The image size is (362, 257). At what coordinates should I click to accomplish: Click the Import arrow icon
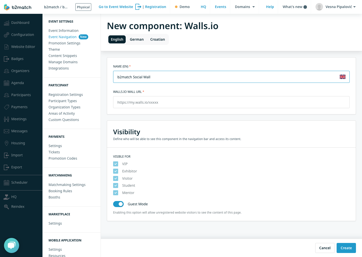pyautogui.click(x=7, y=155)
